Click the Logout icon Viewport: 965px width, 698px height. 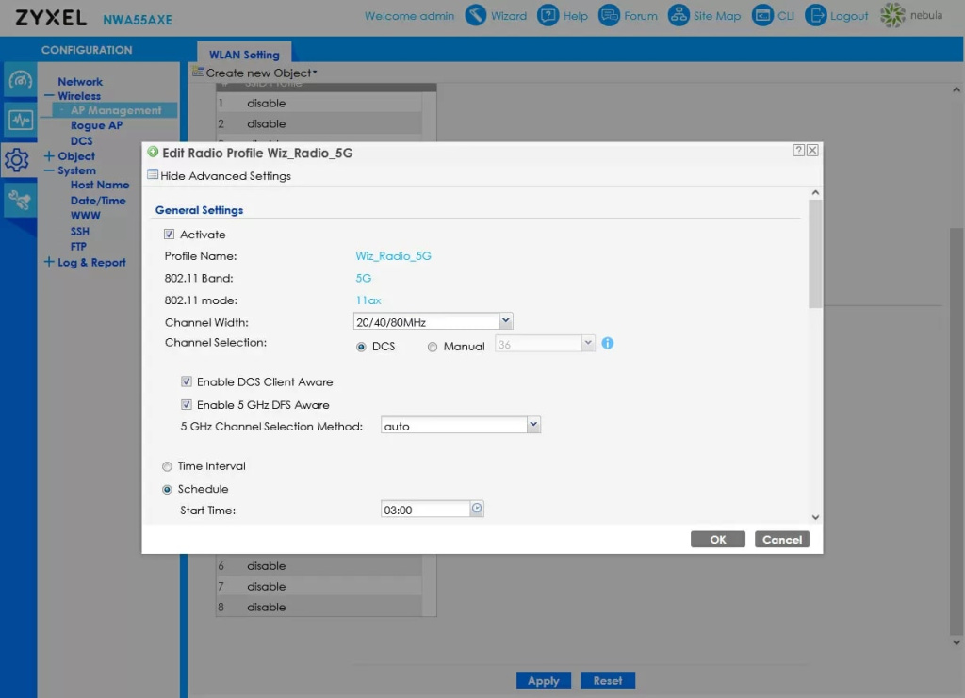point(815,16)
